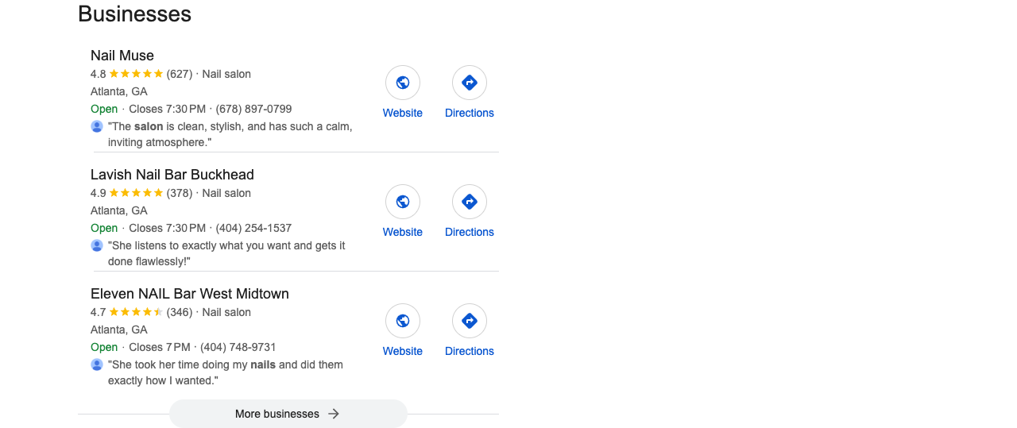Click directions icon for Lavish Nail Bar
This screenshot has width=1017, height=428.
point(470,202)
